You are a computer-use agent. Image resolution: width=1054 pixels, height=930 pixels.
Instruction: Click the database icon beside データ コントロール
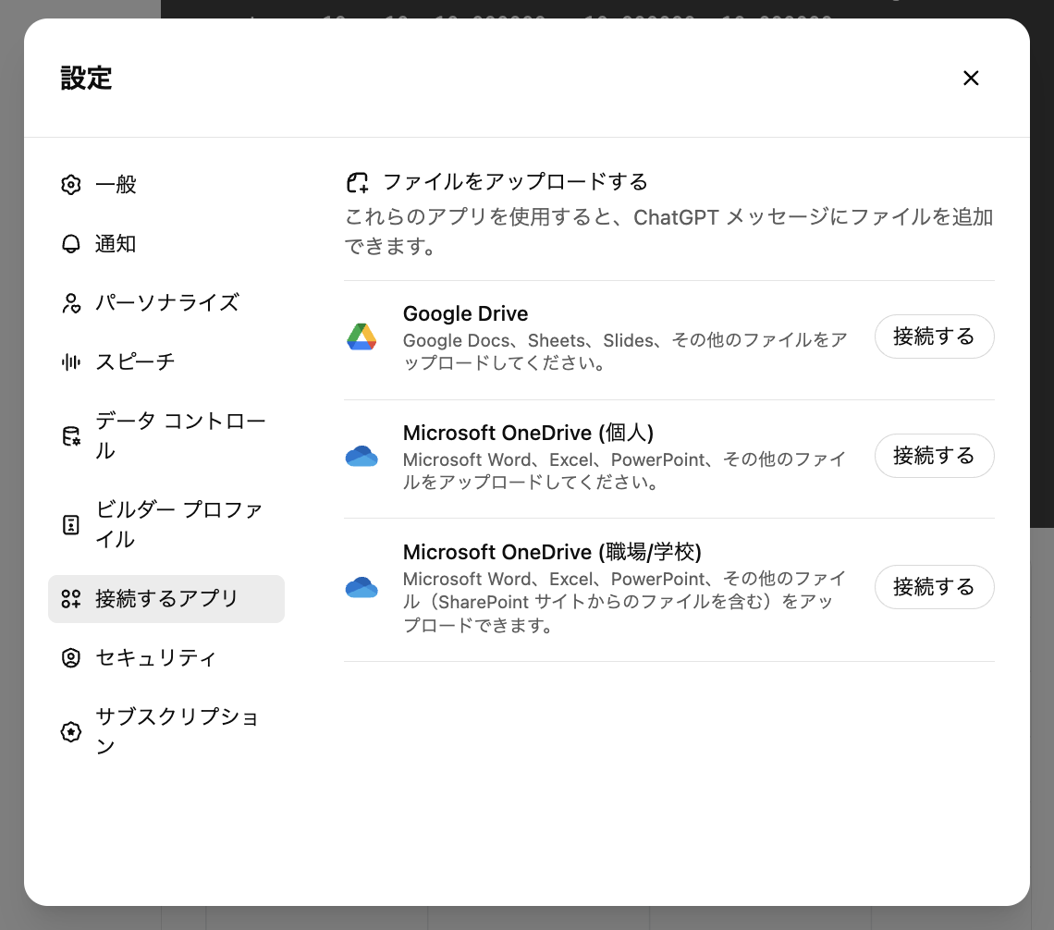pyautogui.click(x=70, y=436)
